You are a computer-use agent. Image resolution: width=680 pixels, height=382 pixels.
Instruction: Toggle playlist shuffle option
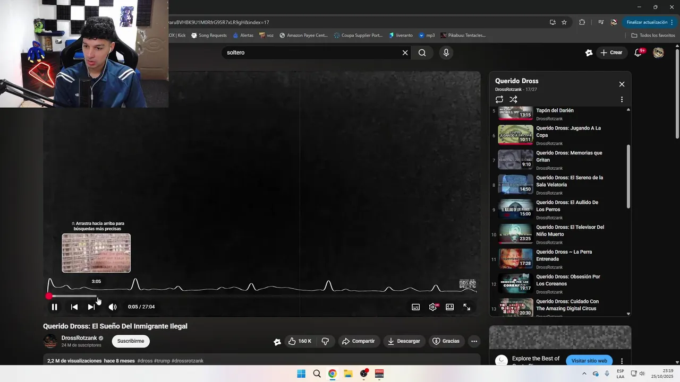point(513,99)
